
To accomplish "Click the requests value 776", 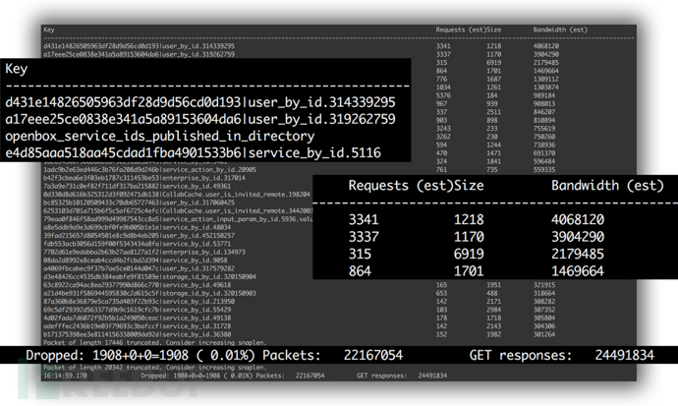I will point(441,79).
